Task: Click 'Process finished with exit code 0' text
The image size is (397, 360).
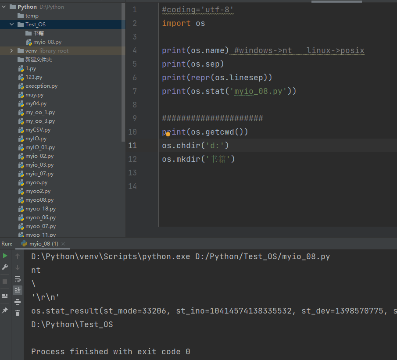Action: pos(111,351)
